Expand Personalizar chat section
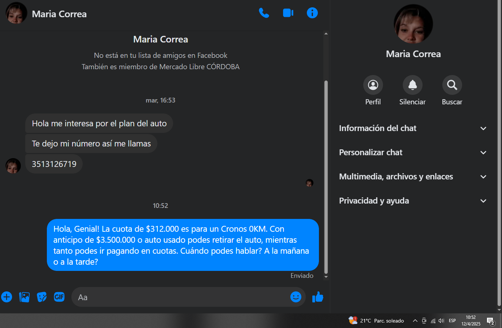The height and width of the screenshot is (328, 502). click(413, 153)
